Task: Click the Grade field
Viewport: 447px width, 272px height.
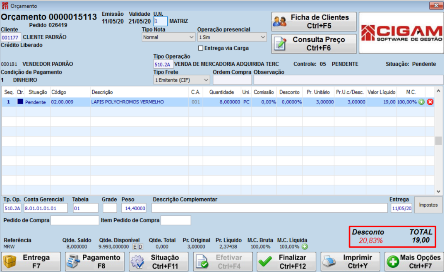Action: pyautogui.click(x=110, y=208)
